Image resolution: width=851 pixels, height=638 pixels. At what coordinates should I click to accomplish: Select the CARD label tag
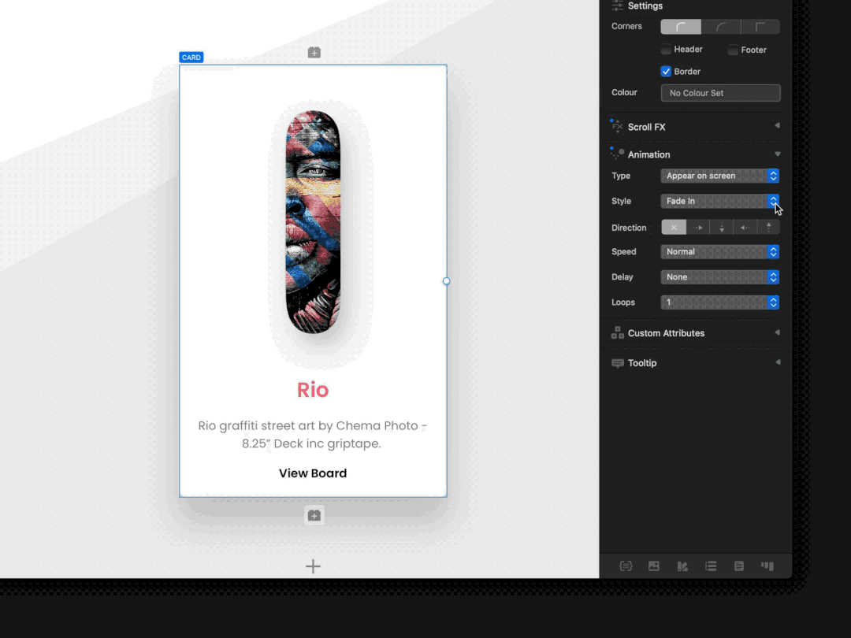pyautogui.click(x=191, y=57)
